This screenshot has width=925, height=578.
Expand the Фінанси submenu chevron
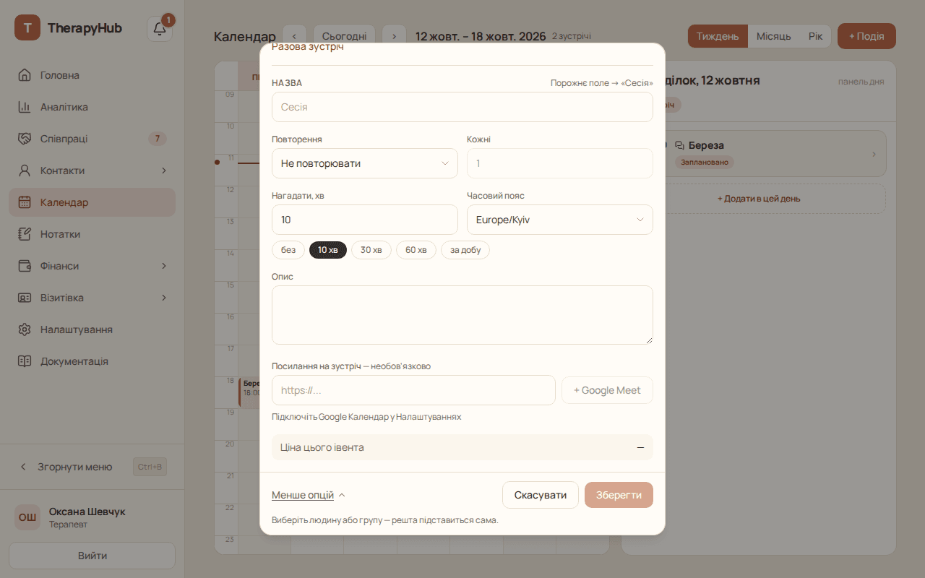(164, 266)
